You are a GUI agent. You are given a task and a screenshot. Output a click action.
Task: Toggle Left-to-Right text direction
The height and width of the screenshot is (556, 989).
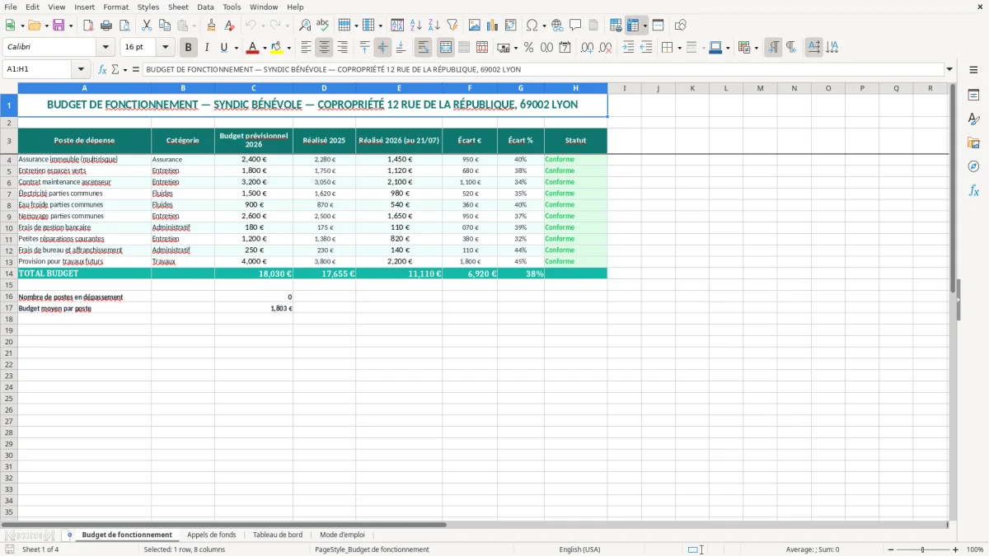(x=773, y=48)
